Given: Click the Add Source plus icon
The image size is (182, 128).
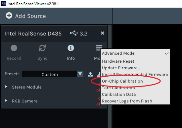Looking at the screenshot, I should 9,16.
